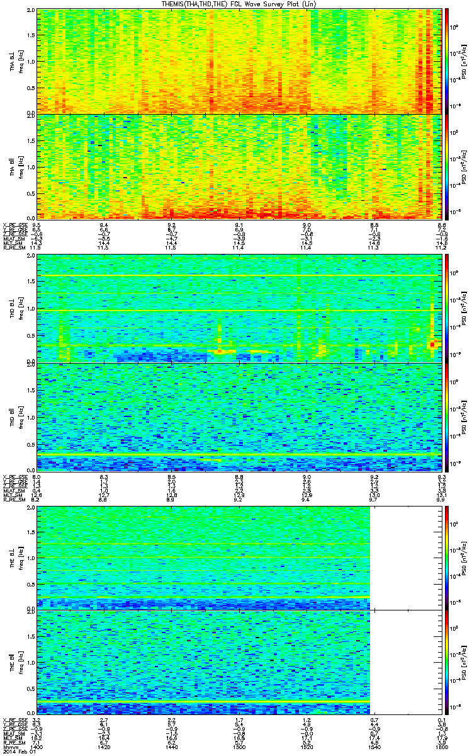Click the '1520' time tick label

click(x=306, y=747)
